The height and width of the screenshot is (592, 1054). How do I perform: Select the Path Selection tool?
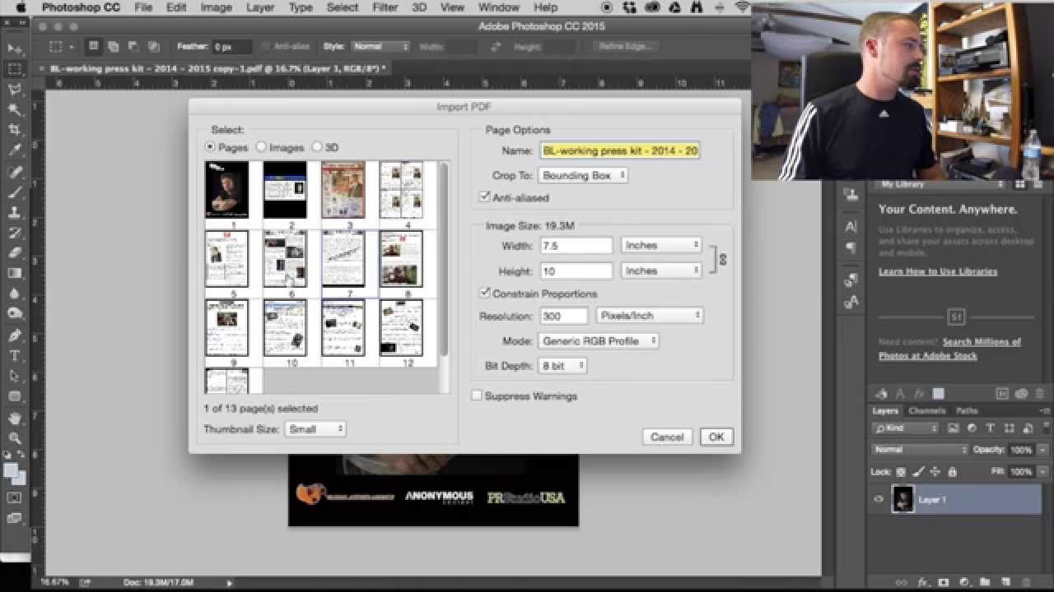(x=15, y=376)
